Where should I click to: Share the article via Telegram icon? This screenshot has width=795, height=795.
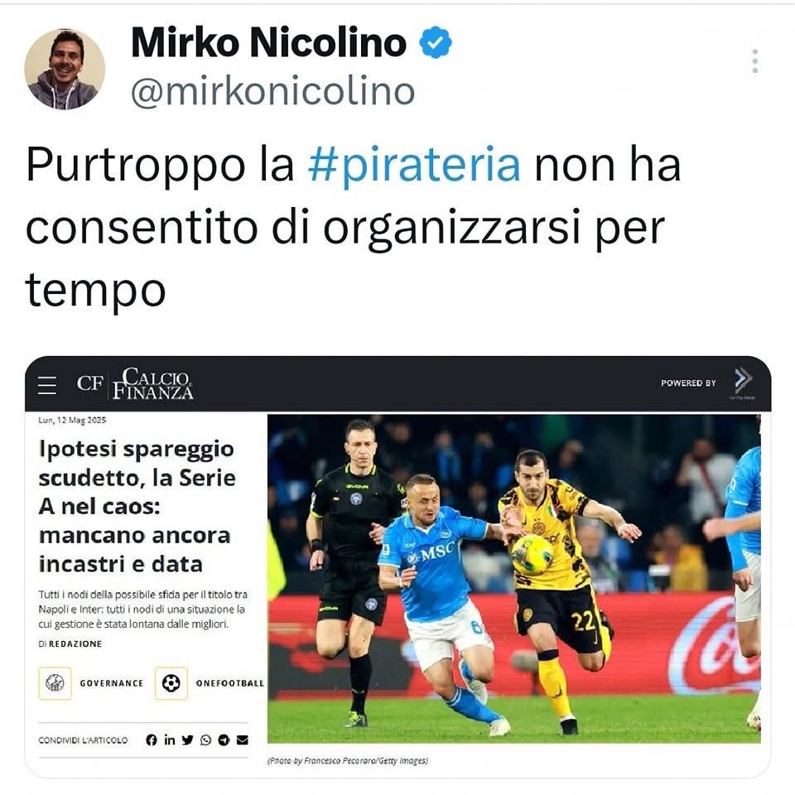(224, 740)
